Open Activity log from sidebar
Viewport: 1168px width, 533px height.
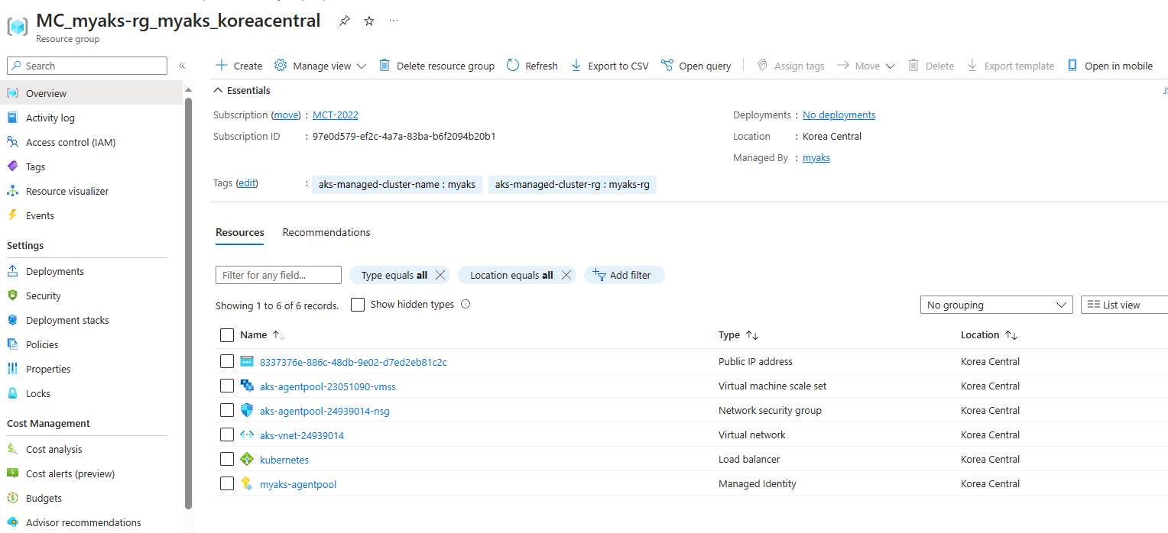(50, 118)
